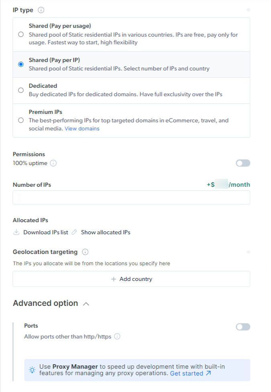Click the Number of IPs input field
The width and height of the screenshot is (271, 392).
pos(131,198)
